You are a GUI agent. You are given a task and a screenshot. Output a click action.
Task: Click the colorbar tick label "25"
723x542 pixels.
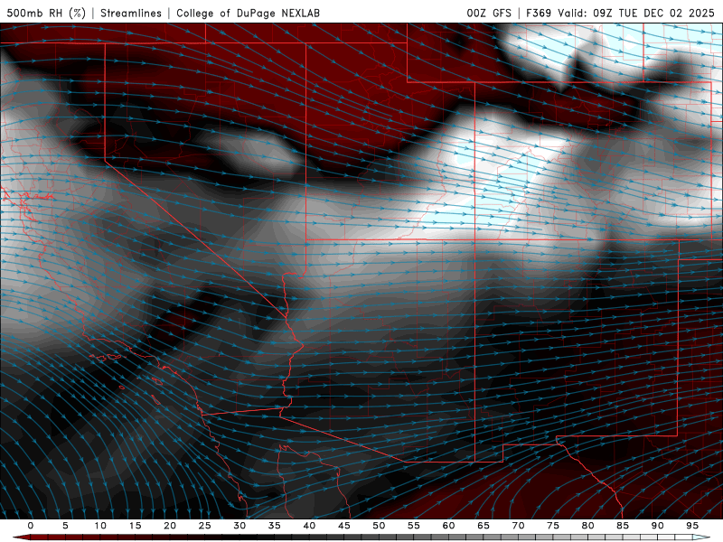pos(205,526)
